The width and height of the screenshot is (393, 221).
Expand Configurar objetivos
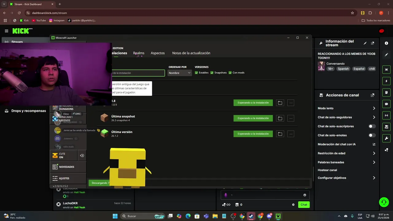click(x=347, y=178)
